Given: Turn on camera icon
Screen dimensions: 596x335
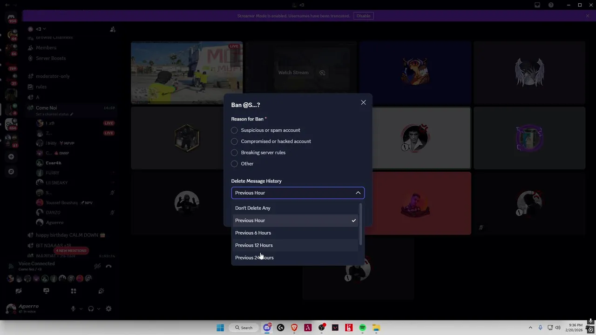Looking at the screenshot, I should [19, 291].
